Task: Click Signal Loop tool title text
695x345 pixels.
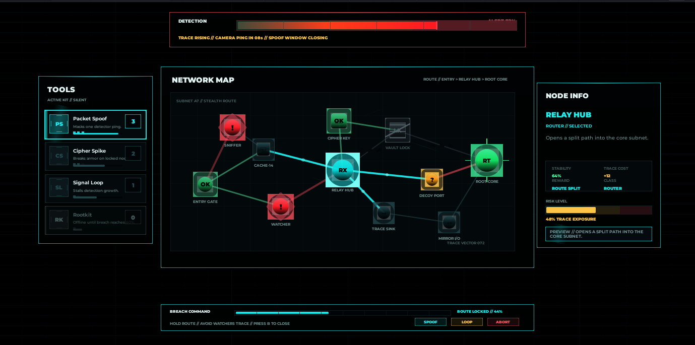Action: tap(88, 182)
